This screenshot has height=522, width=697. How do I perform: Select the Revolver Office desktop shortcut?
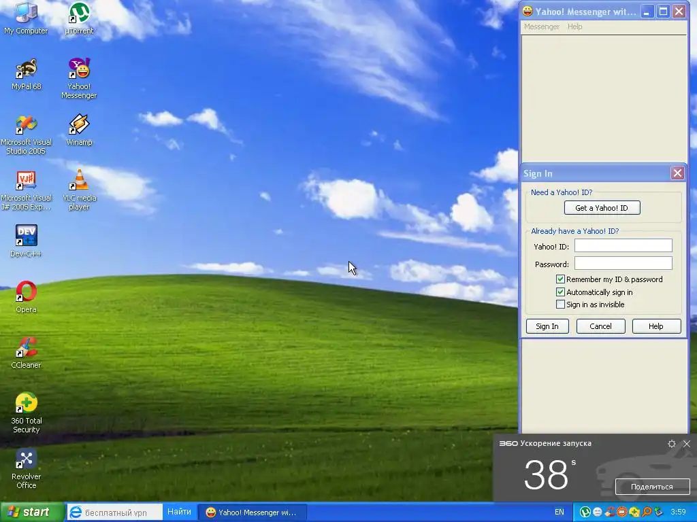[x=27, y=468]
